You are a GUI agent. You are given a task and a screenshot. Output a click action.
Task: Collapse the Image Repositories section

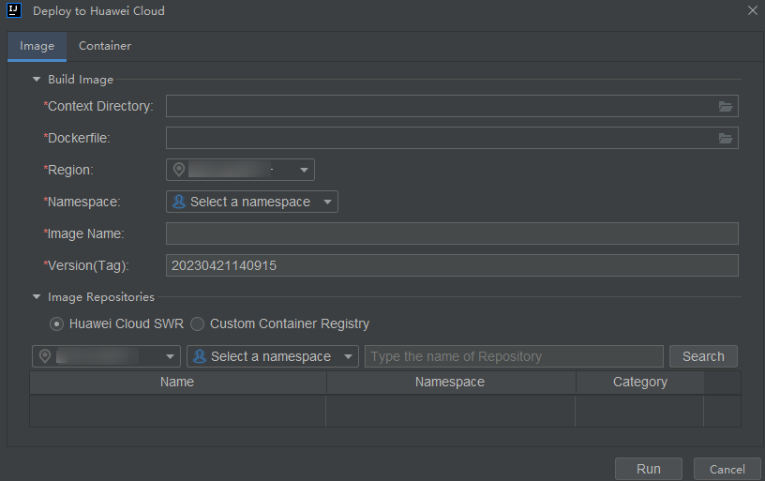click(37, 296)
